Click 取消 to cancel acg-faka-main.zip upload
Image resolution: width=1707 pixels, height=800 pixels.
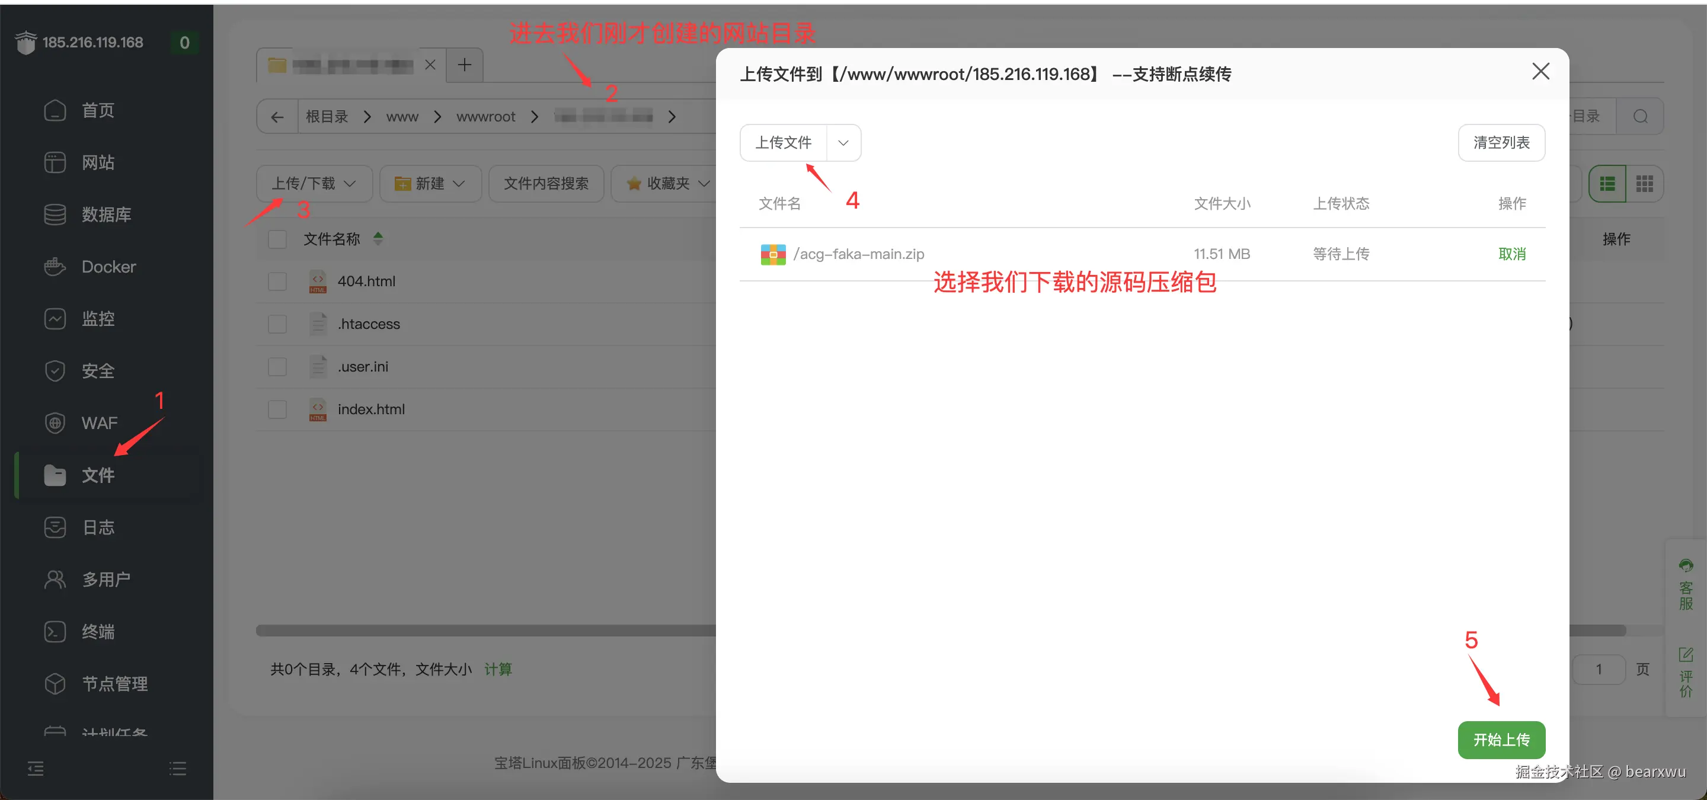(1513, 254)
